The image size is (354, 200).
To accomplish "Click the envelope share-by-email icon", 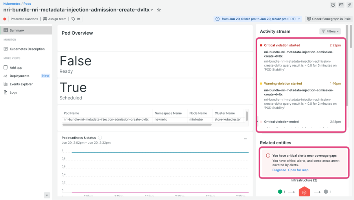I will click(341, 5).
